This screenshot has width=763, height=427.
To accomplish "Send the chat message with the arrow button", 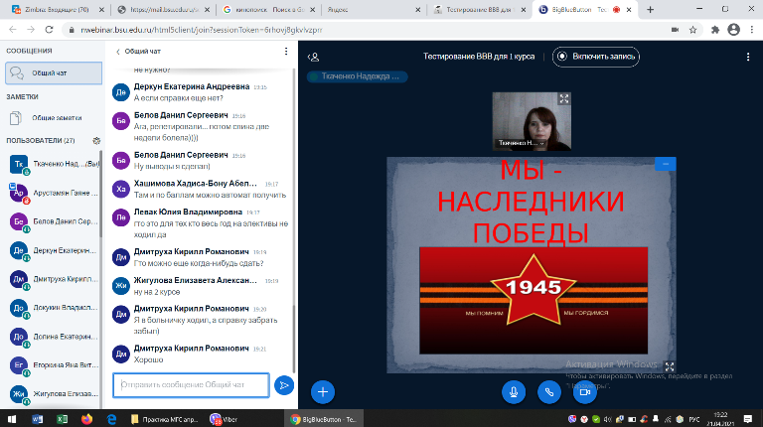I will click(284, 384).
